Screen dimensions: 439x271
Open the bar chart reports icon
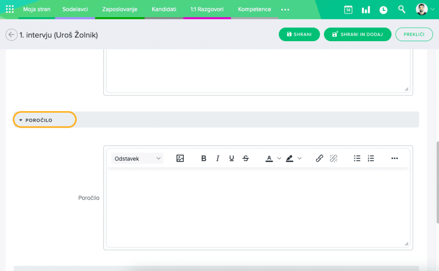tap(366, 9)
